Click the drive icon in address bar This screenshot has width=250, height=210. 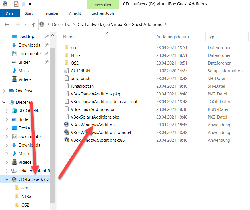(x=42, y=24)
